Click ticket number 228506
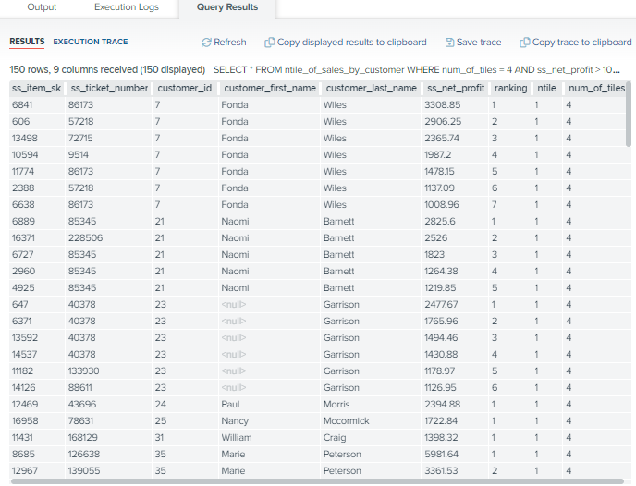The width and height of the screenshot is (636, 486). click(x=85, y=238)
